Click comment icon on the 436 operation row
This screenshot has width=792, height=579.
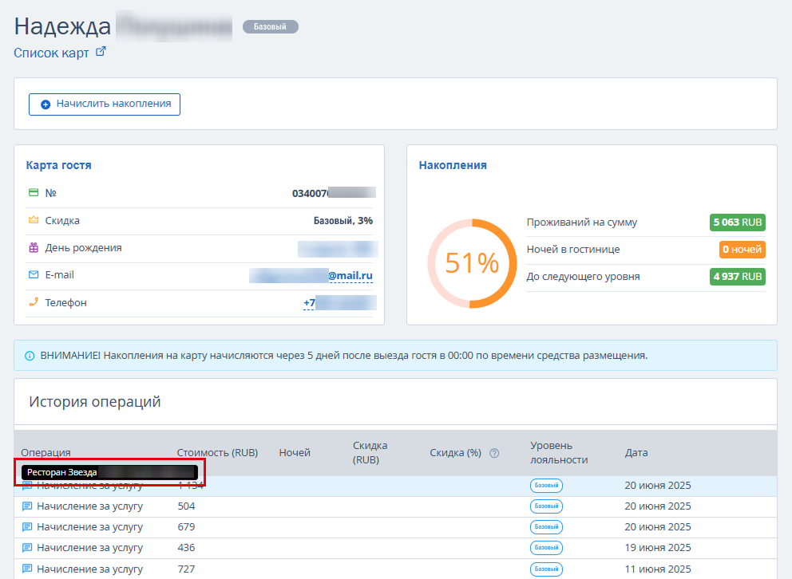tap(27, 547)
